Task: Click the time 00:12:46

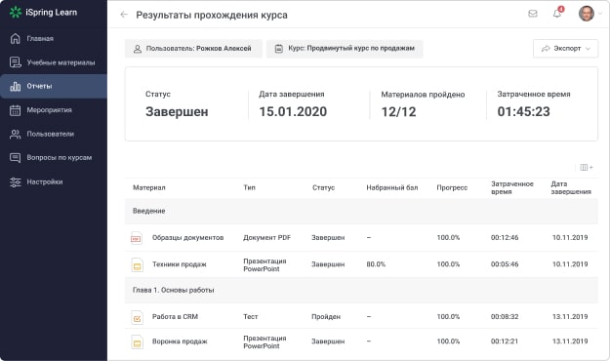Action: (505, 238)
